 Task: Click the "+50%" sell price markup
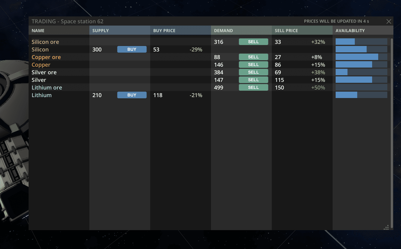[318, 88]
